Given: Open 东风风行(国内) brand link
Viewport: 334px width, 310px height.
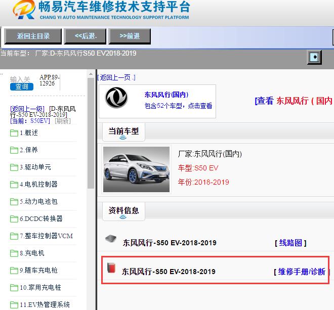Looking at the screenshot, I should (x=166, y=95).
